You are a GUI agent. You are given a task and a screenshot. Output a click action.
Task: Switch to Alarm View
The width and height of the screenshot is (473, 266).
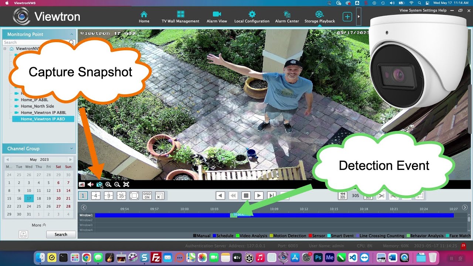tap(217, 17)
